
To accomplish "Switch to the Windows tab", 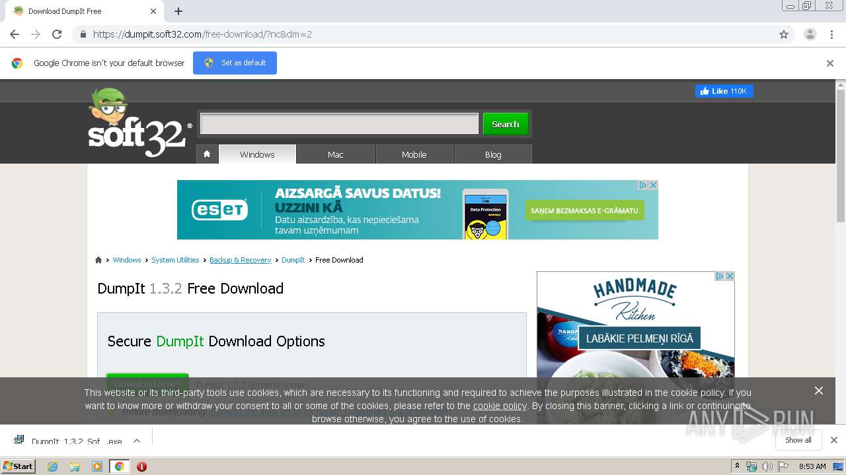I will tap(257, 154).
